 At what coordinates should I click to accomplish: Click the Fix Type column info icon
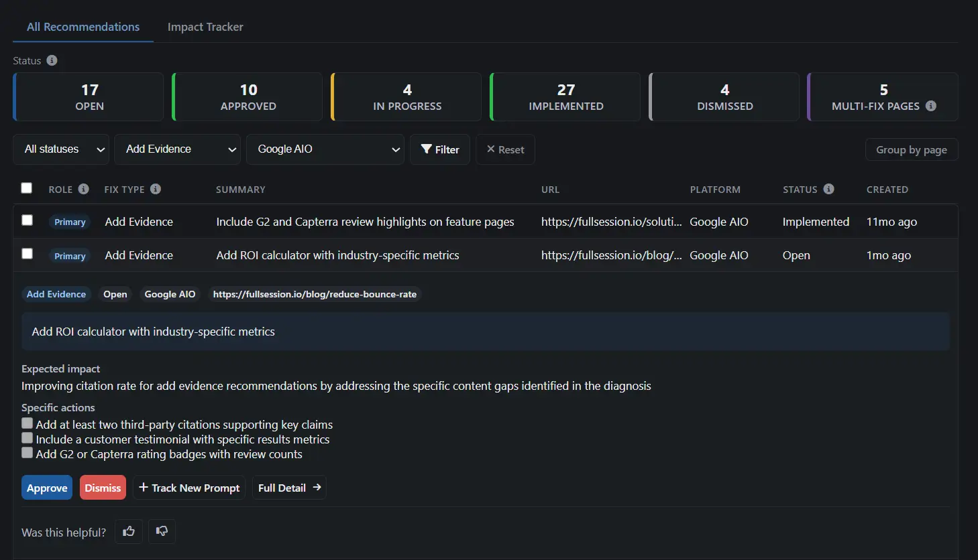pyautogui.click(x=156, y=189)
